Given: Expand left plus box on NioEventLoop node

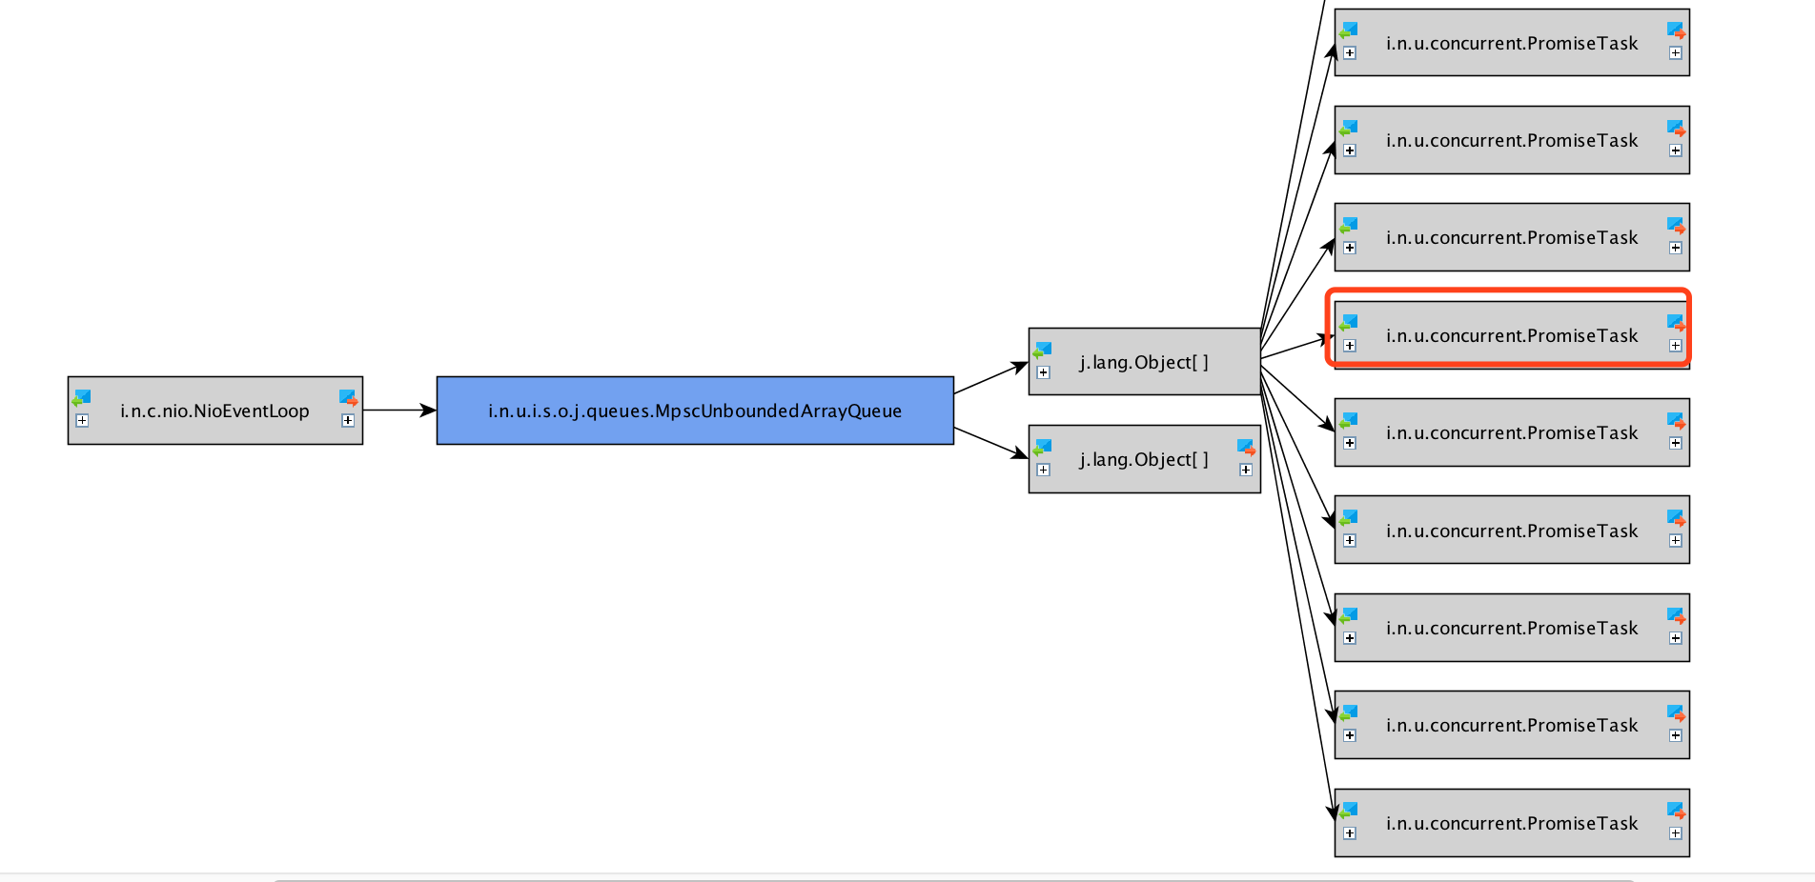Looking at the screenshot, I should 82,421.
